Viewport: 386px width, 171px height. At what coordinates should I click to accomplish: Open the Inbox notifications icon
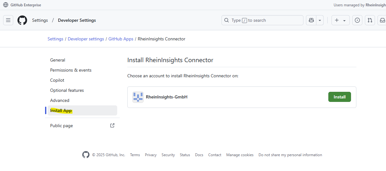[x=382, y=20]
